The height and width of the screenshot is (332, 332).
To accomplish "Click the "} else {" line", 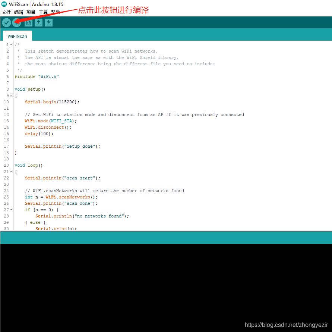I will tap(35, 222).
